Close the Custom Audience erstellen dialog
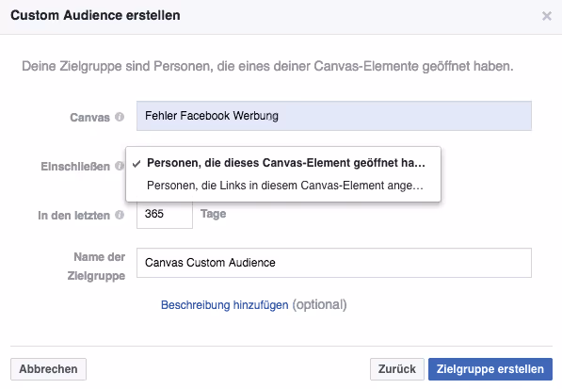 (547, 16)
